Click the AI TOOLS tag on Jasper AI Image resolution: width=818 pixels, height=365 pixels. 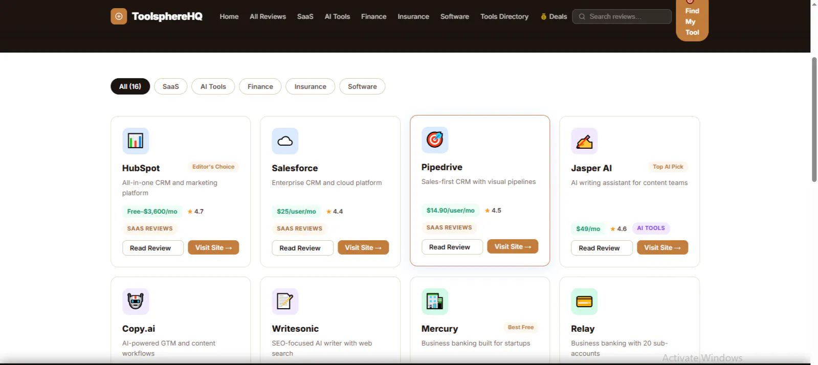[x=651, y=228]
